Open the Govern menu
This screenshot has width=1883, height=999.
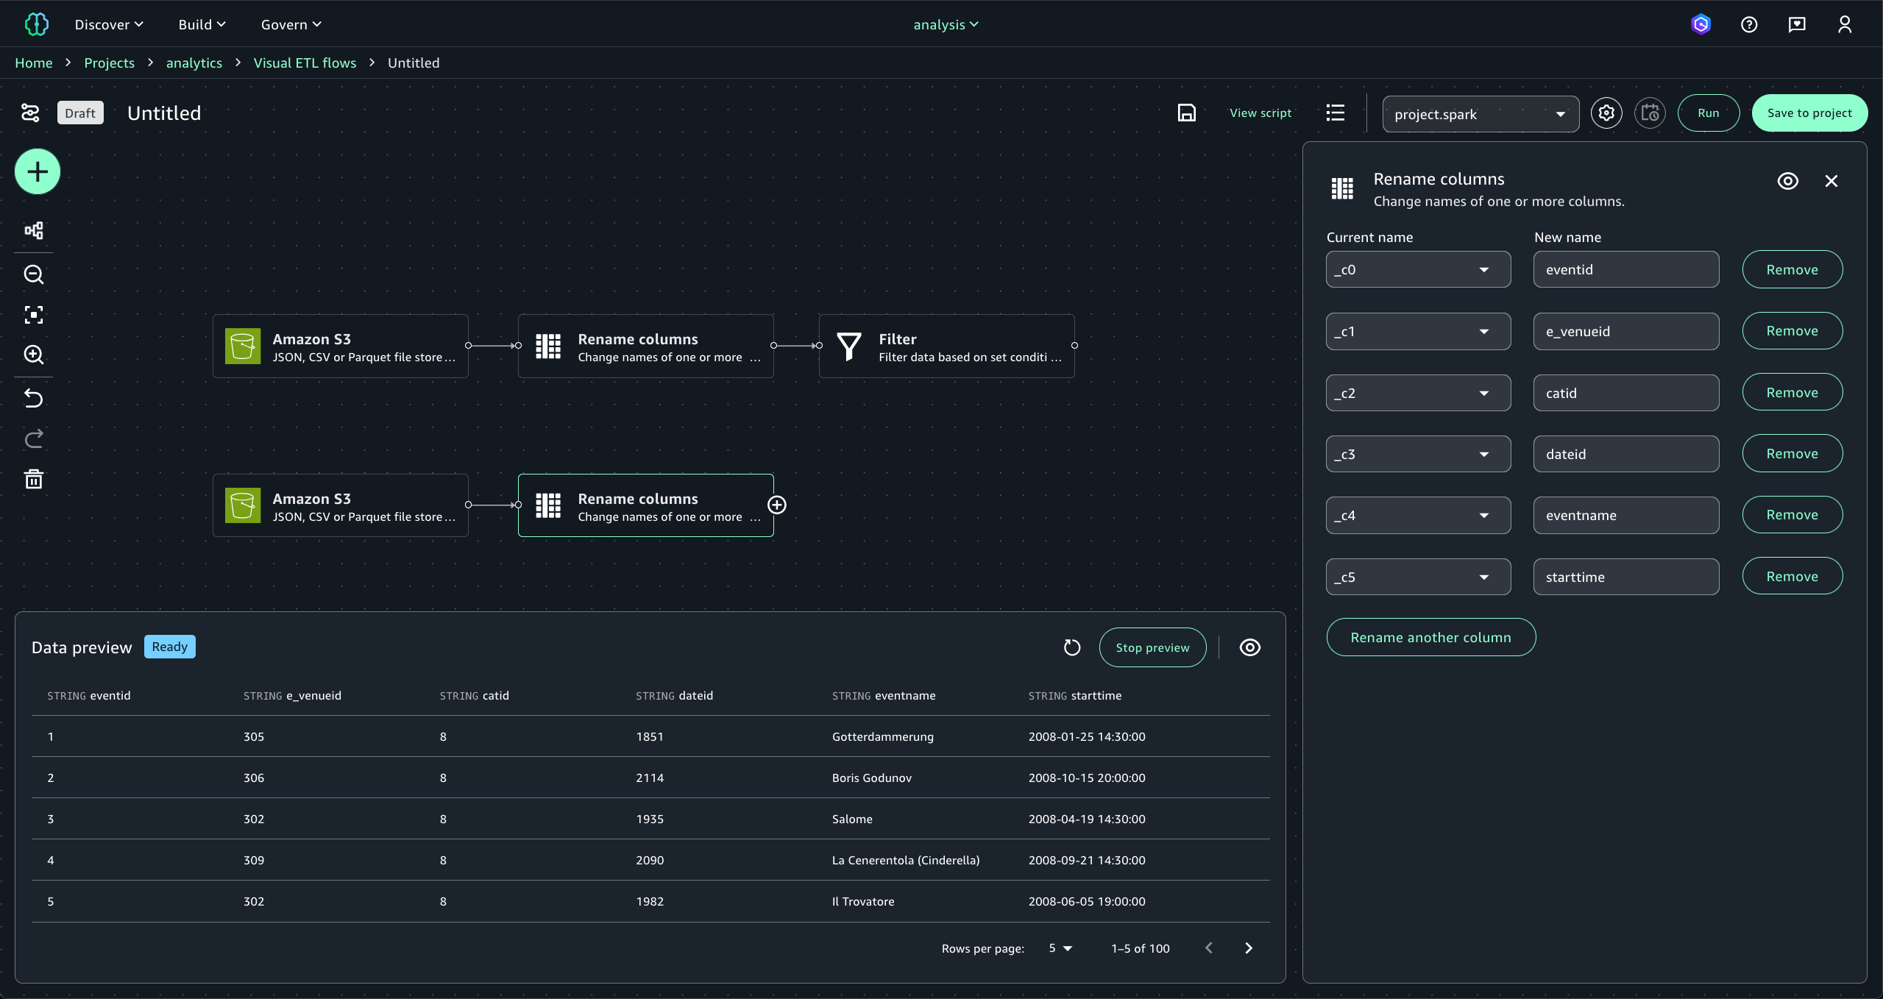pos(291,24)
